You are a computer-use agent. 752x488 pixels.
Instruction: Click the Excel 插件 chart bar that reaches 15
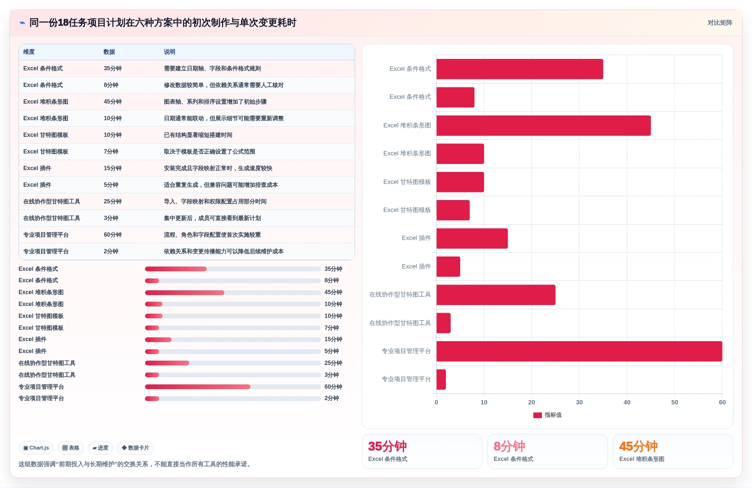click(472, 239)
